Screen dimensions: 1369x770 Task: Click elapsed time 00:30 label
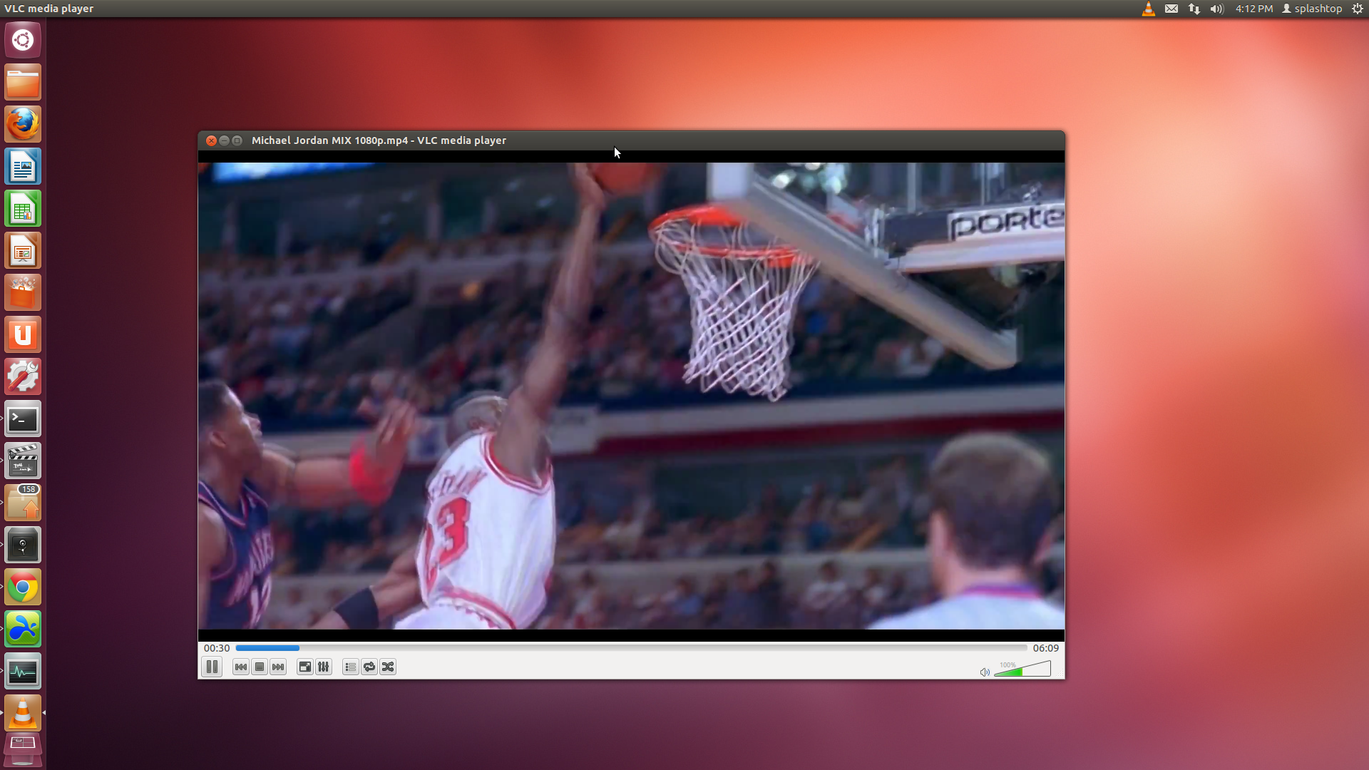[x=217, y=648]
